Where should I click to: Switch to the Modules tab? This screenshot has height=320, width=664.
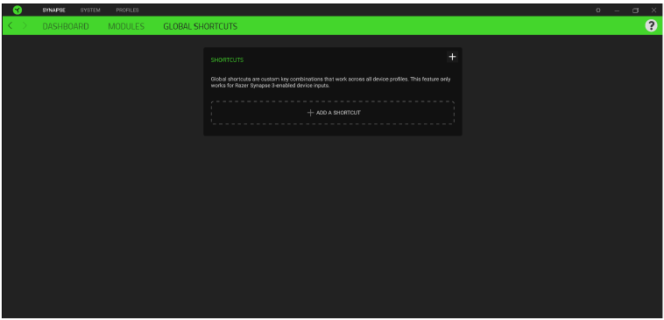point(126,26)
